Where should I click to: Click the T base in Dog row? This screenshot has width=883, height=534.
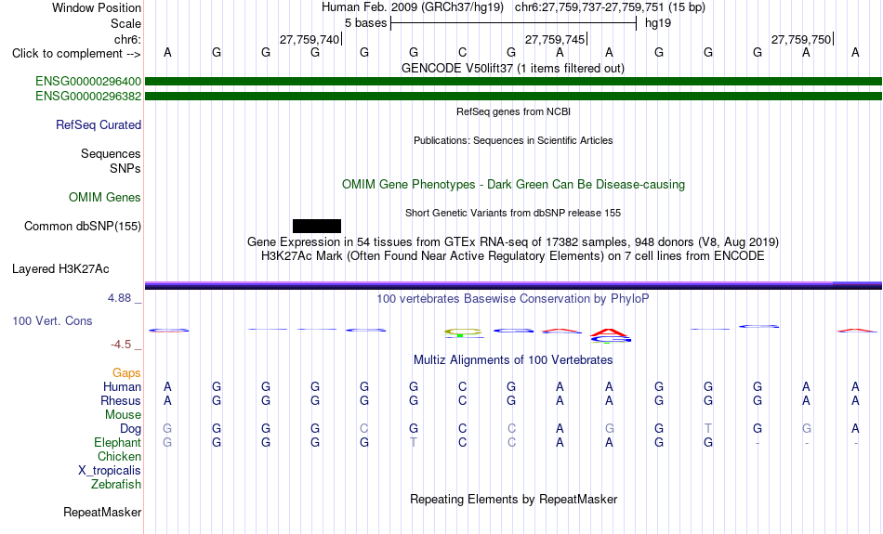point(708,429)
